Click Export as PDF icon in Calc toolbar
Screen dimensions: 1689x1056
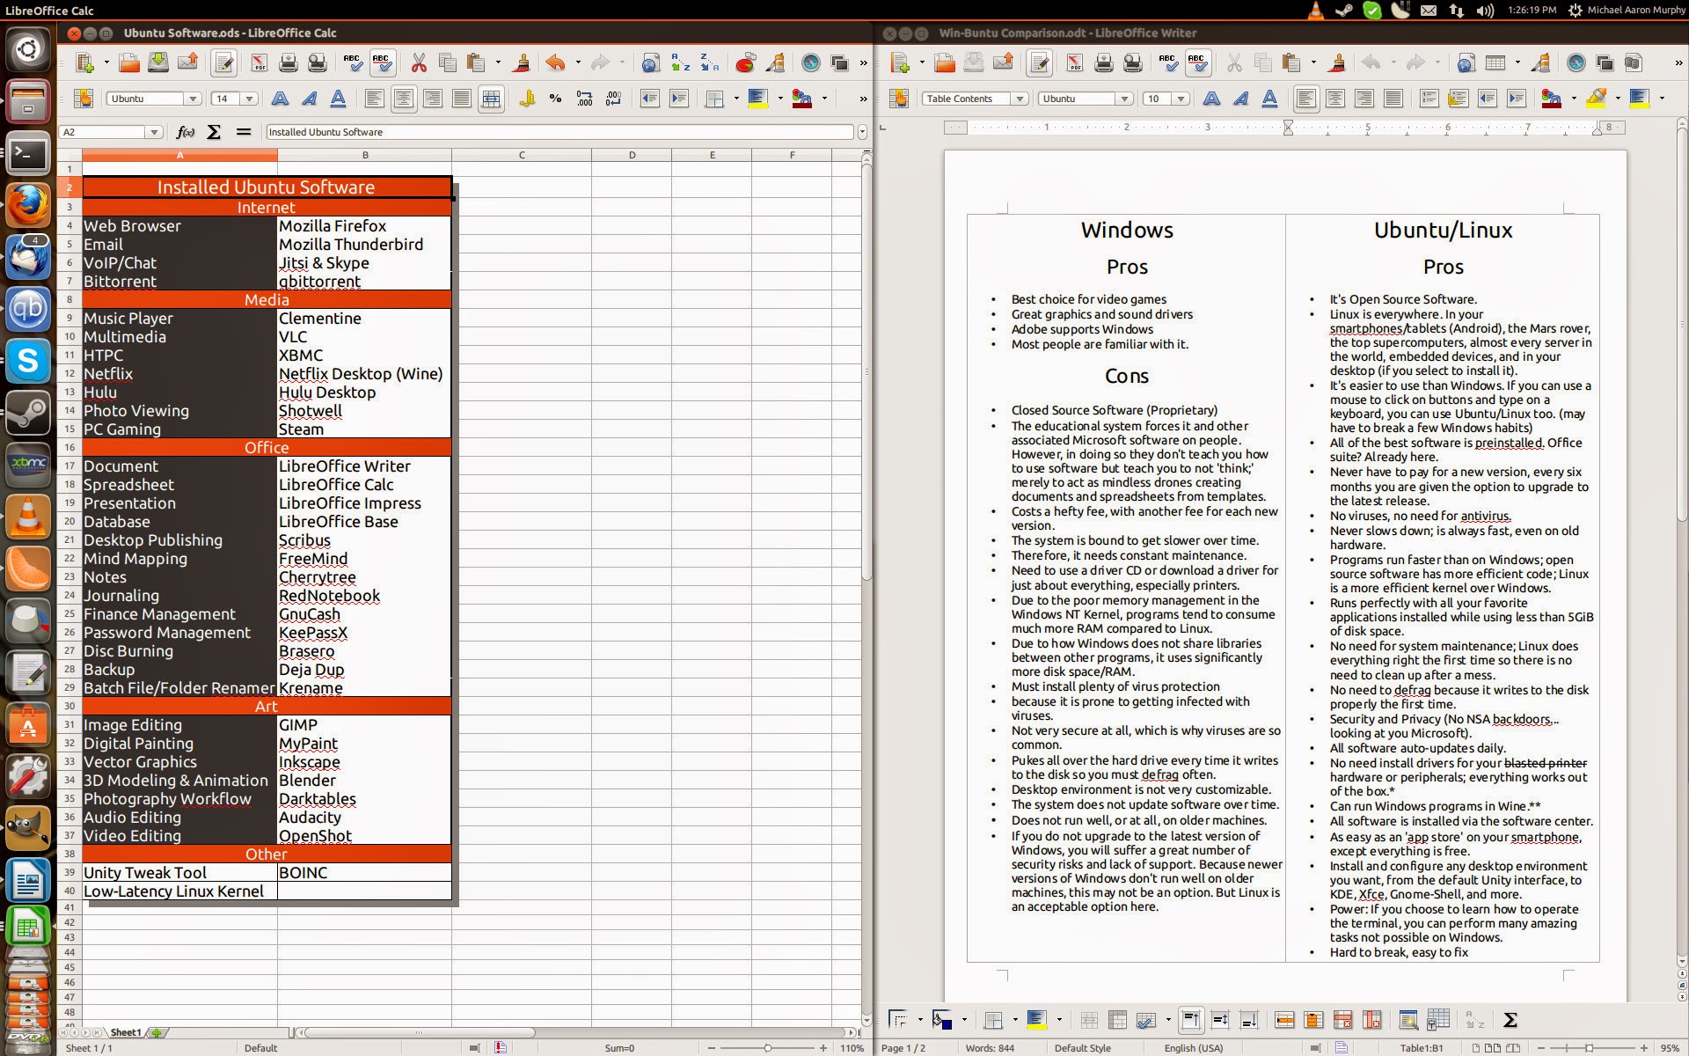pos(259,62)
